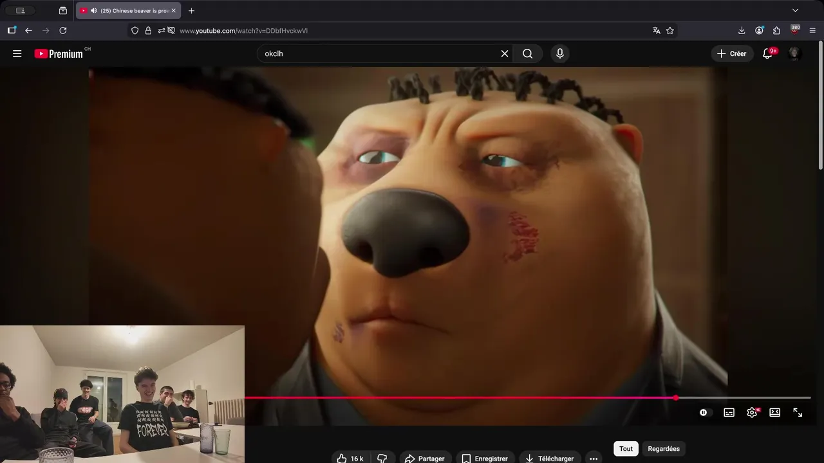Switch the player to theater mode
This screenshot has height=463, width=824.
[x=775, y=413]
